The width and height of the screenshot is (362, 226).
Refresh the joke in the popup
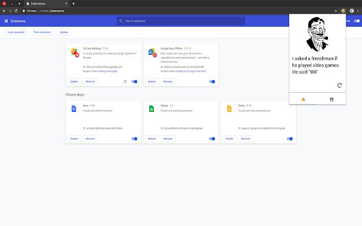(339, 85)
